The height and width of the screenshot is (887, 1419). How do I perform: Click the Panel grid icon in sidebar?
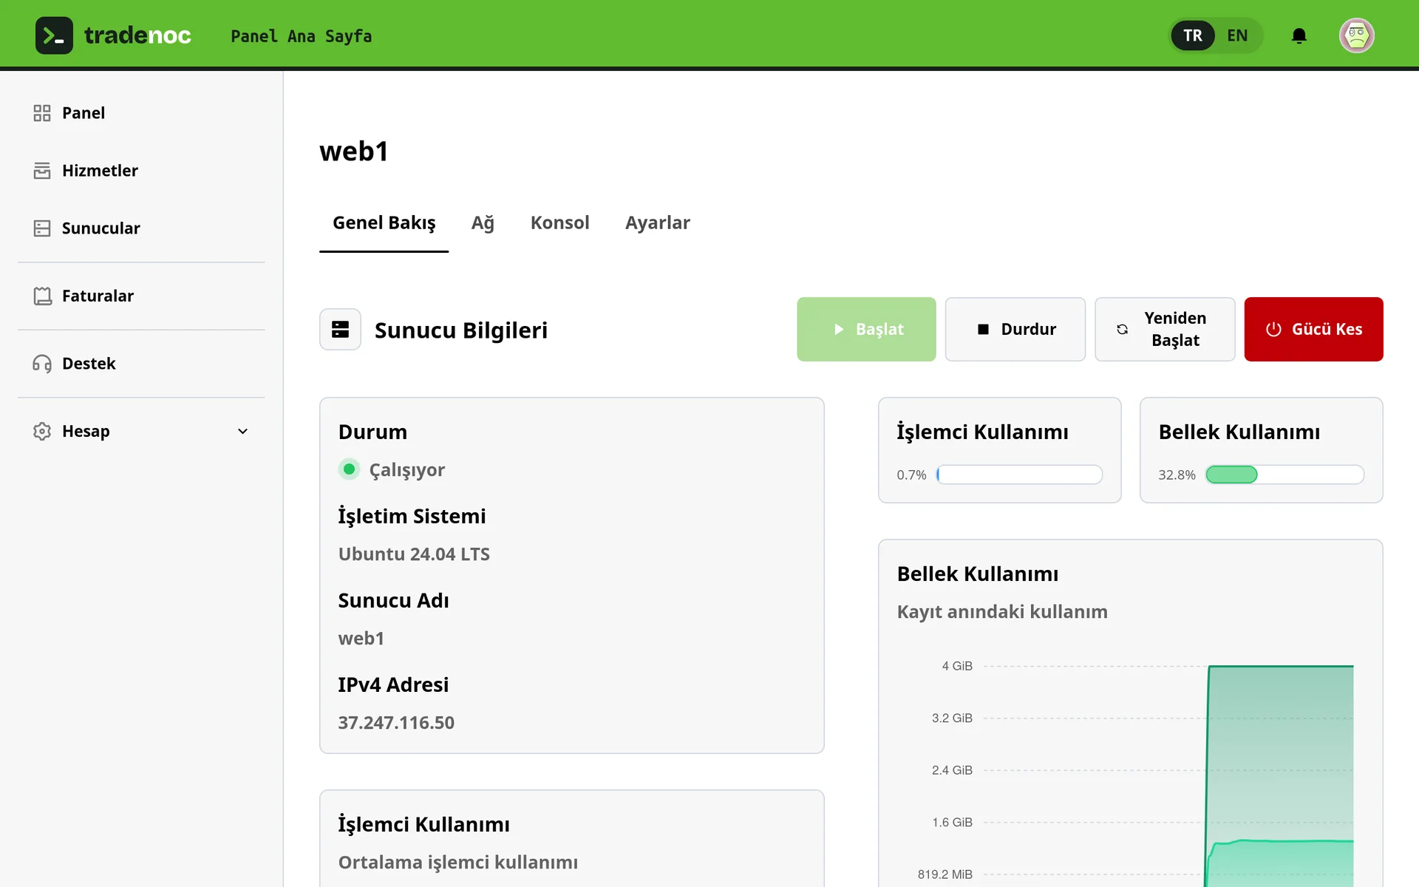click(x=42, y=113)
